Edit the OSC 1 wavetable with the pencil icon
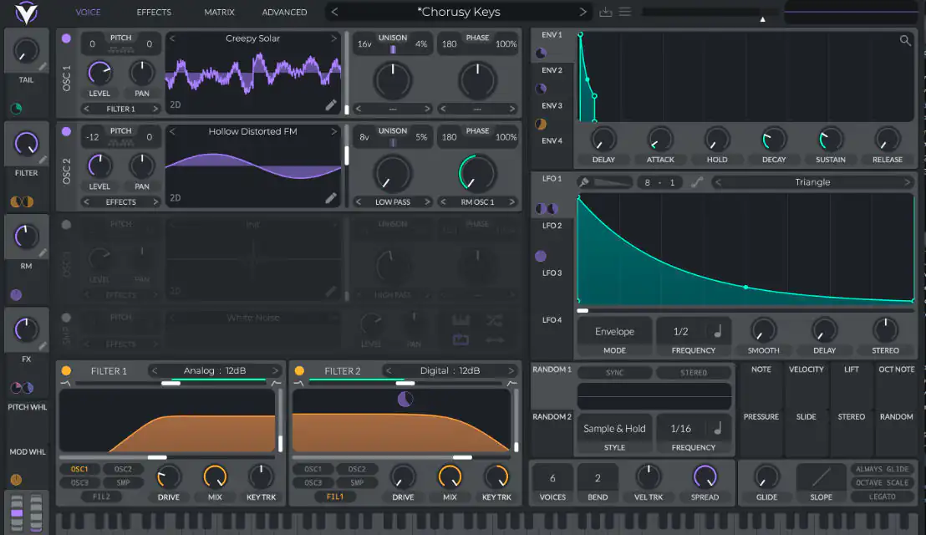The image size is (926, 535). pos(331,105)
